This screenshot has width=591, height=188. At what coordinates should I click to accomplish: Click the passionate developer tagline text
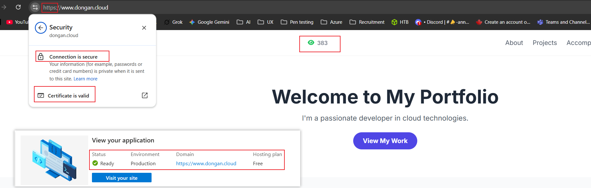pos(385,118)
